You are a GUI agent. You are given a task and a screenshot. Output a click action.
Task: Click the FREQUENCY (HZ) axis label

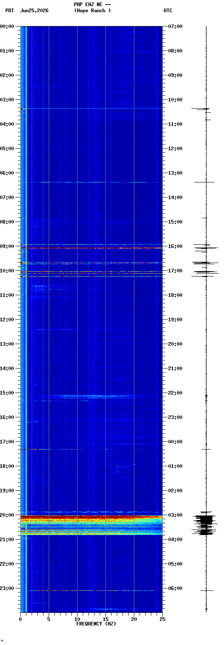96,624
